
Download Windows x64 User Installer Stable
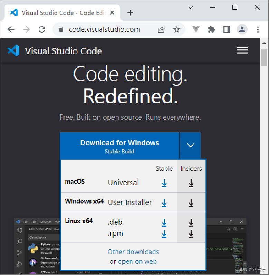point(164,203)
